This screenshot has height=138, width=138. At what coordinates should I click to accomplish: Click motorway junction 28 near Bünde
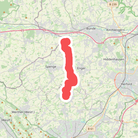coord(102,43)
